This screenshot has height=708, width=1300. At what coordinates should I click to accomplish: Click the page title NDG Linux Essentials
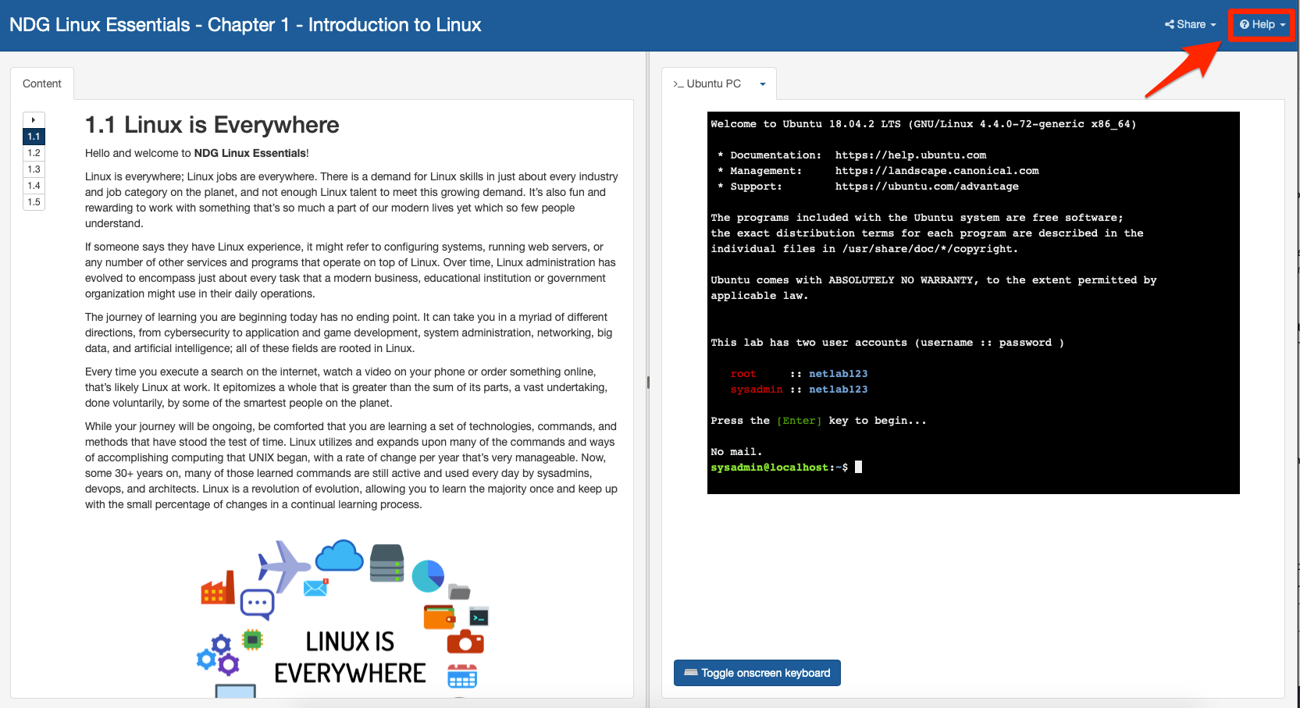click(x=245, y=25)
